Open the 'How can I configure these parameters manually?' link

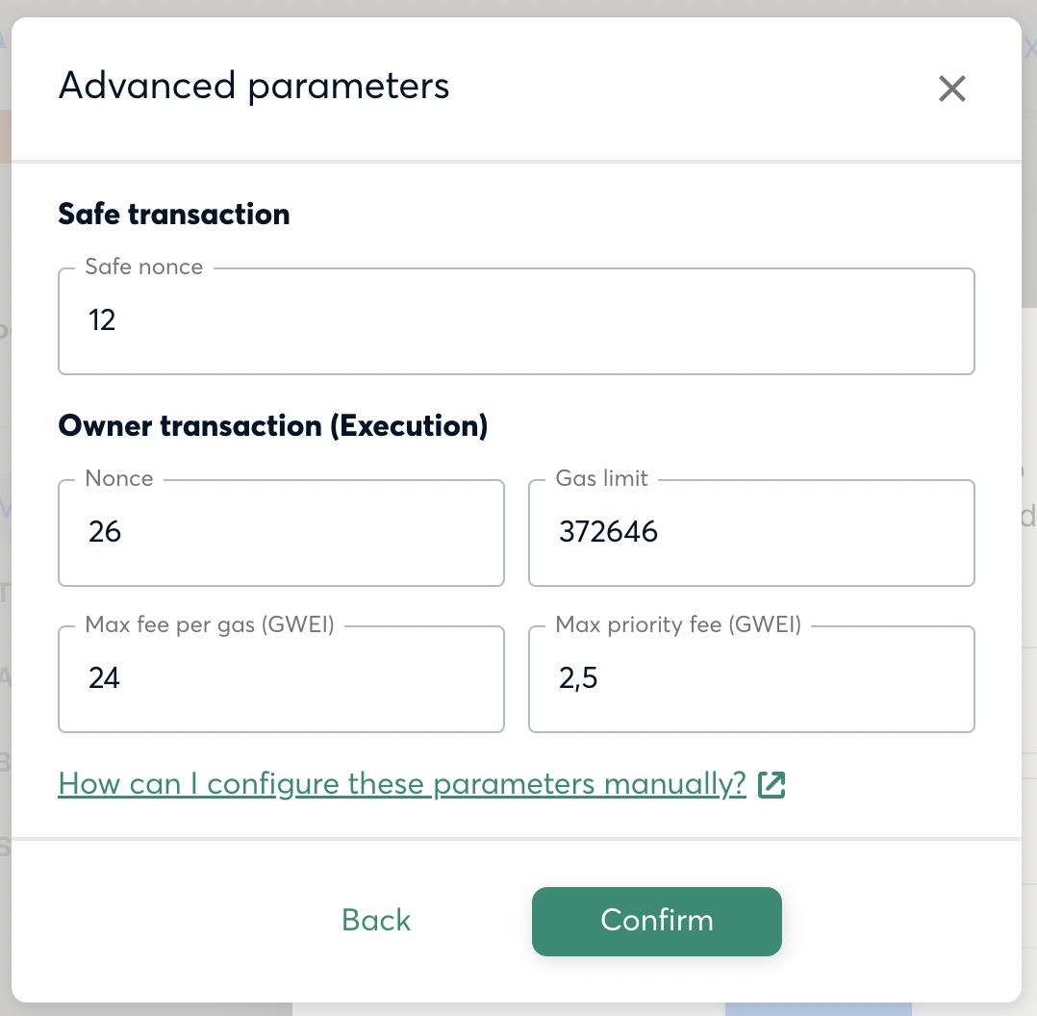[x=402, y=784]
